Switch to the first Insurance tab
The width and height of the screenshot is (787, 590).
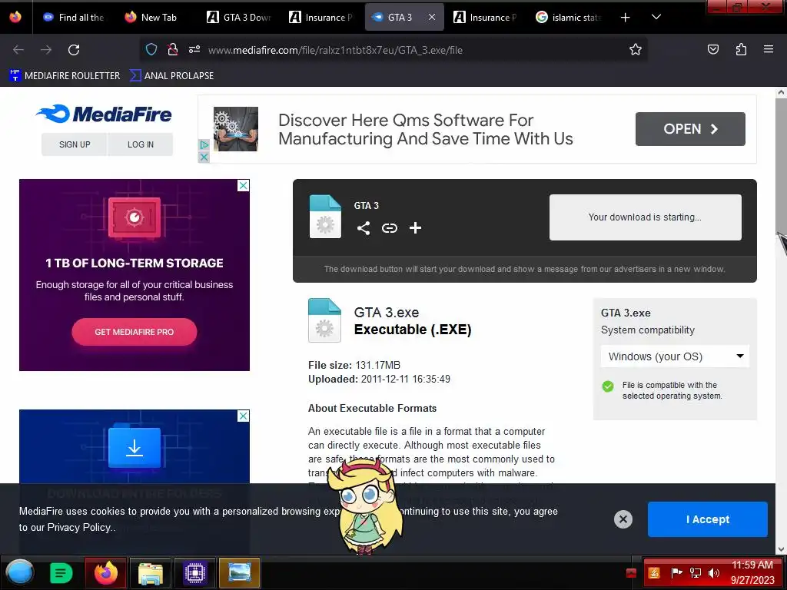(322, 17)
